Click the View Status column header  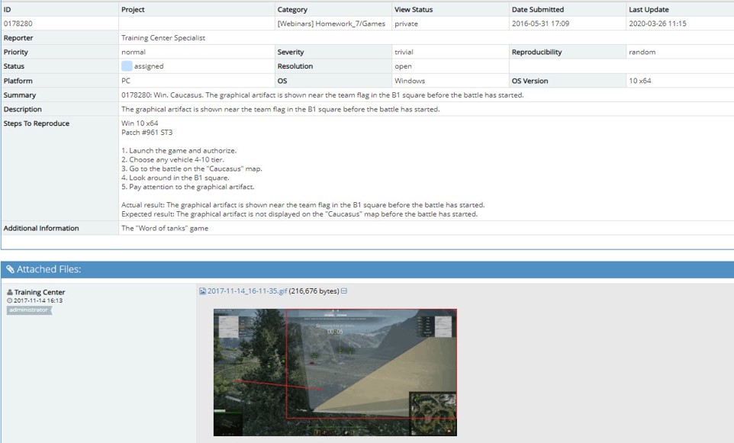coord(414,9)
